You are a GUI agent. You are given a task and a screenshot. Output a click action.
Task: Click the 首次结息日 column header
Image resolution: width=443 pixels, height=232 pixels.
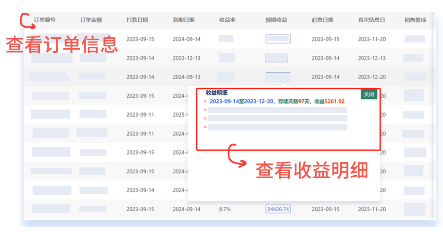point(372,20)
